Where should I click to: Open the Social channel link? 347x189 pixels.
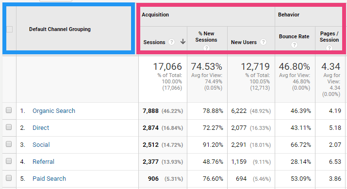click(41, 145)
